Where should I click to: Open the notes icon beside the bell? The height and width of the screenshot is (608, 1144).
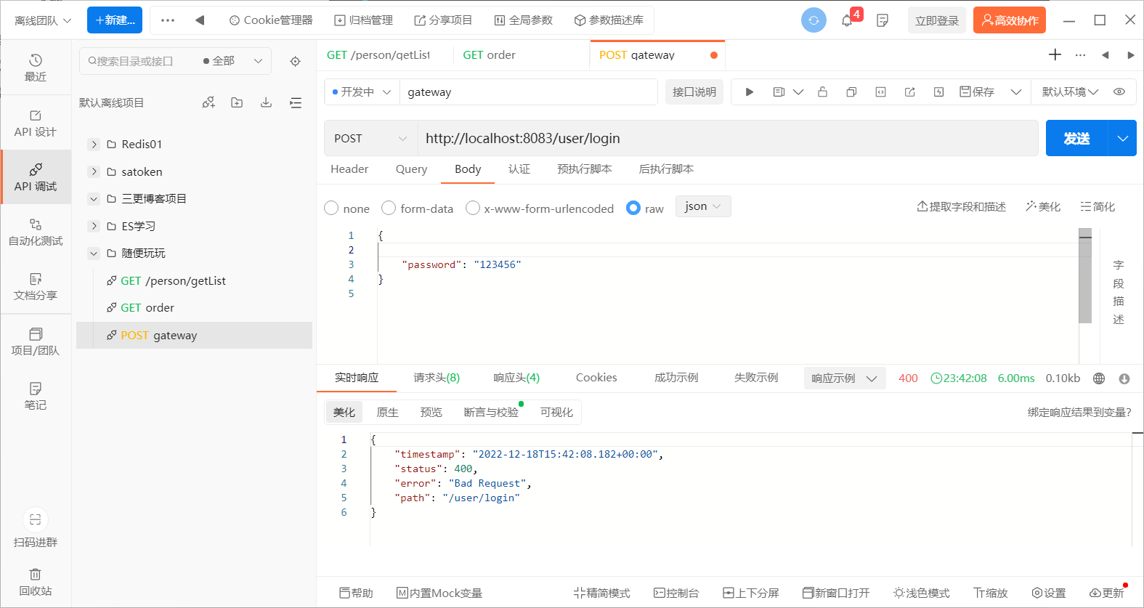pyautogui.click(x=883, y=20)
